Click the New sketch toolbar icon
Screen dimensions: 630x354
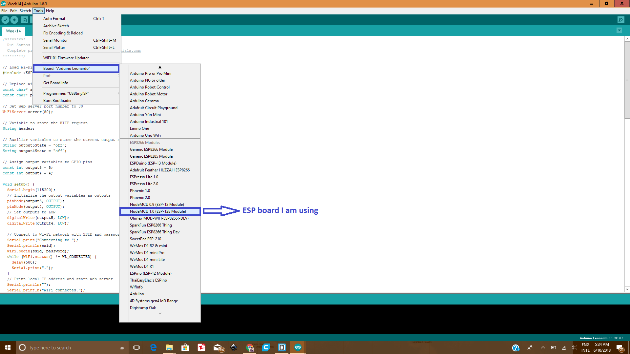25,20
